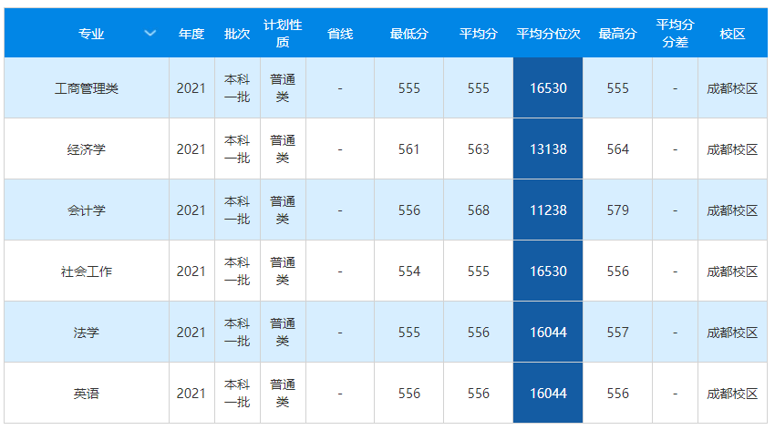Viewport: 775px width, 430px height.
Task: Select the 法学 major cell
Action: point(87,333)
